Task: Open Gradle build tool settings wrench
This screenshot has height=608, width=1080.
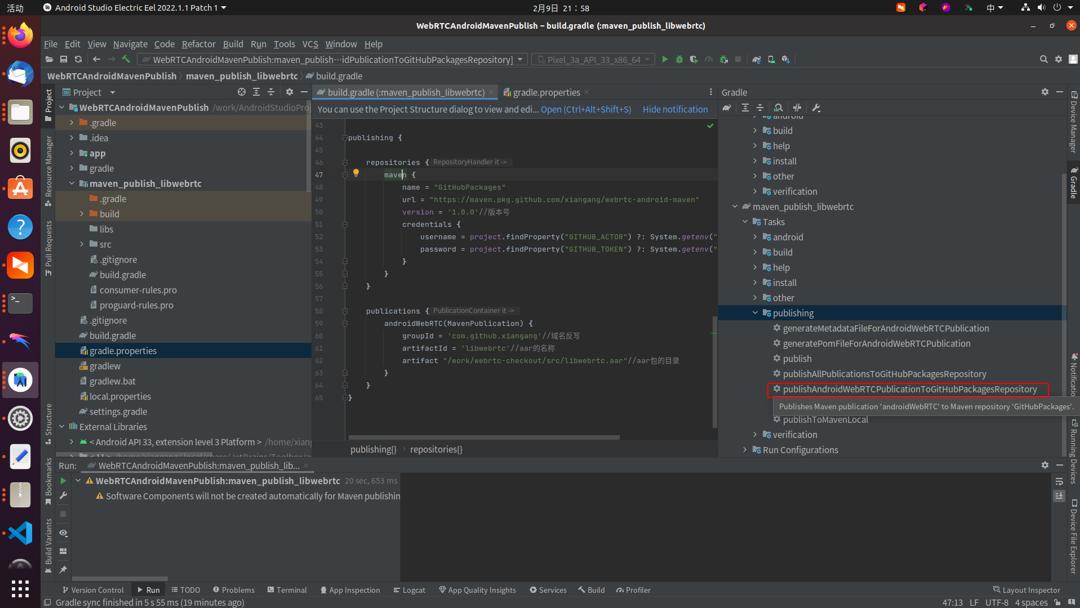Action: [x=816, y=108]
